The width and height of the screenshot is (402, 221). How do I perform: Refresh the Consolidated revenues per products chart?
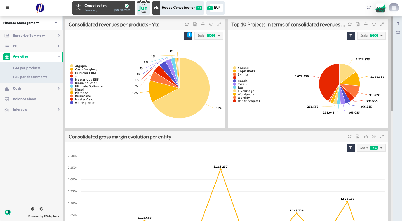(187, 25)
